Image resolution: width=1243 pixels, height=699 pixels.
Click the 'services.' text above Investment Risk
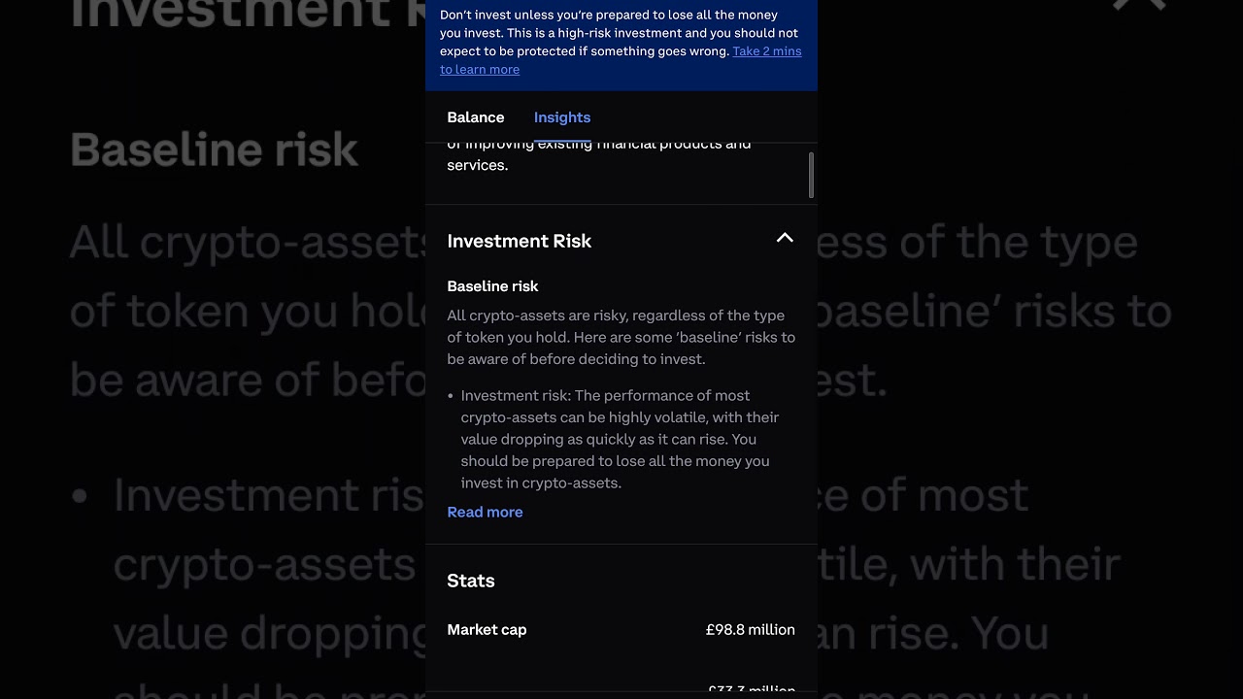[477, 165]
